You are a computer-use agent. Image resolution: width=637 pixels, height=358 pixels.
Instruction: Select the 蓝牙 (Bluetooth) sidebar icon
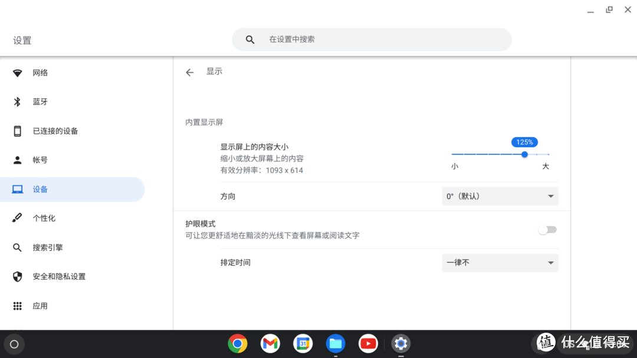coord(18,101)
